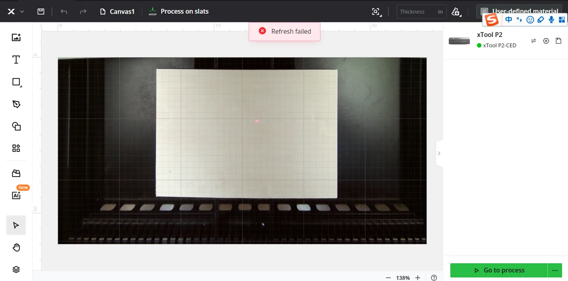
Task: Activate Sogou voice input microphone
Action: (551, 19)
